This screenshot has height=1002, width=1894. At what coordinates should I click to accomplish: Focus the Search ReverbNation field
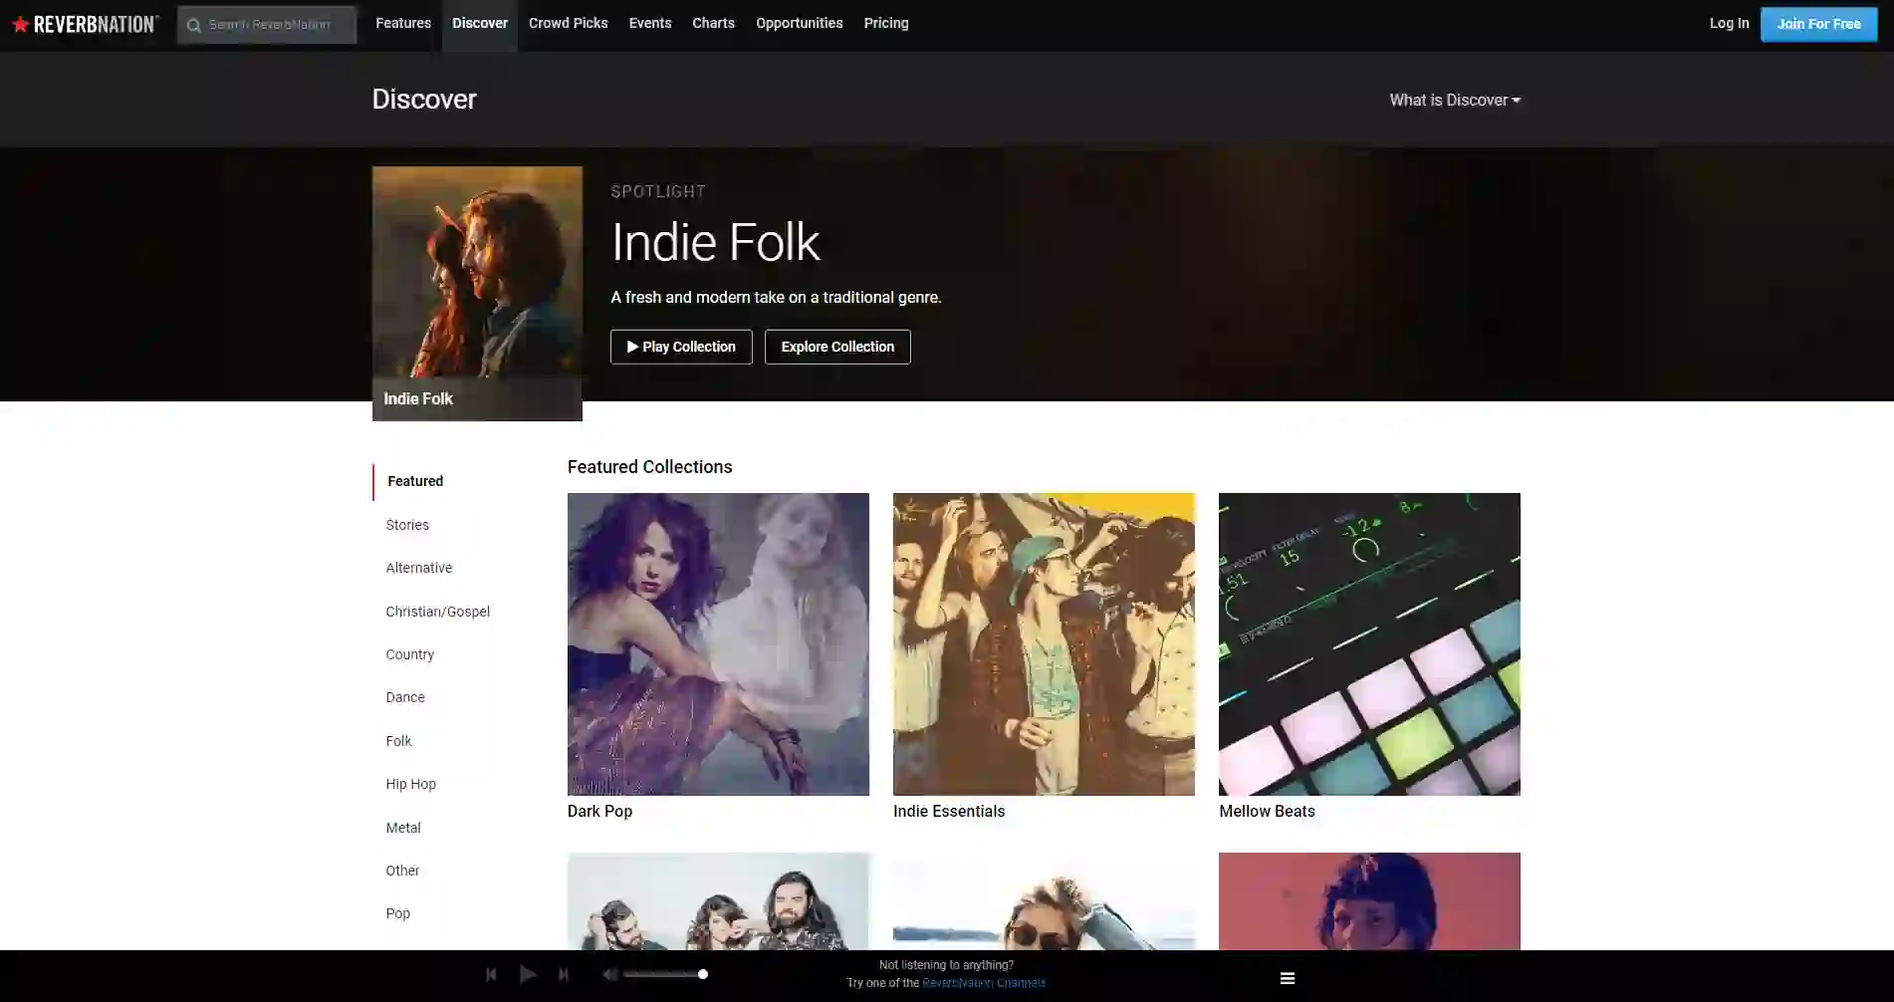click(x=267, y=25)
